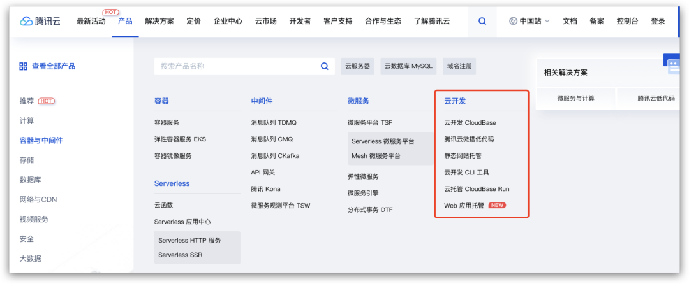Open the search magnifier in top navigation
The width and height of the screenshot is (689, 284).
482,21
